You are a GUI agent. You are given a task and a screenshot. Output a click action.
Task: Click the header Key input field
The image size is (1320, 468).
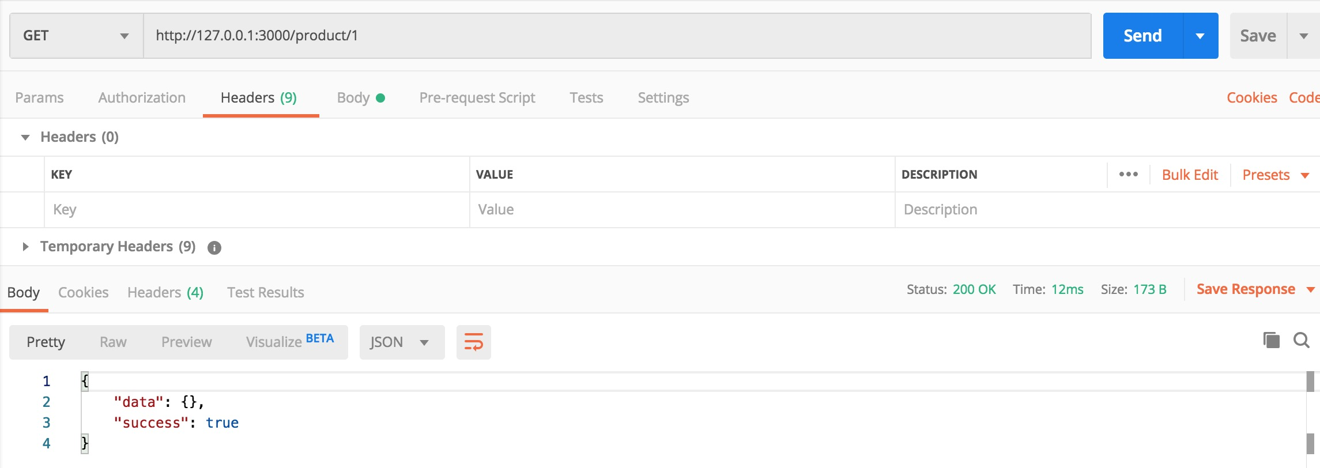pos(257,210)
